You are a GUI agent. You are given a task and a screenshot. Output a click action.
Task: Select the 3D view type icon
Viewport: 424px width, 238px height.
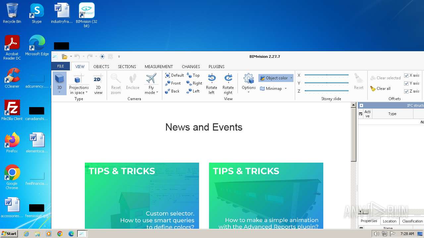point(59,79)
